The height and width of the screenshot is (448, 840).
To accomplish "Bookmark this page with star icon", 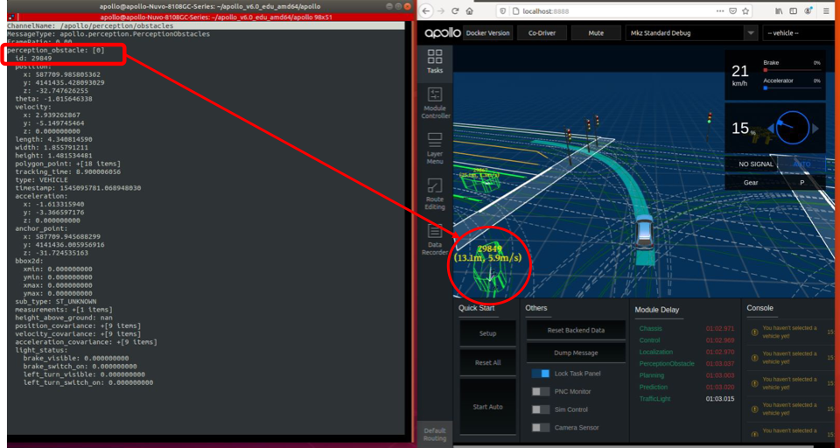I will click(745, 10).
